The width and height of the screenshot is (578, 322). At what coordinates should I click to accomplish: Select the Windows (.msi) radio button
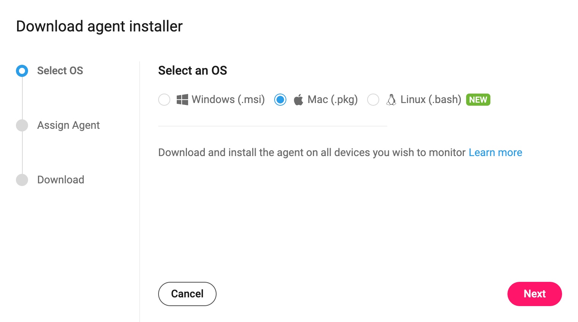tap(164, 100)
